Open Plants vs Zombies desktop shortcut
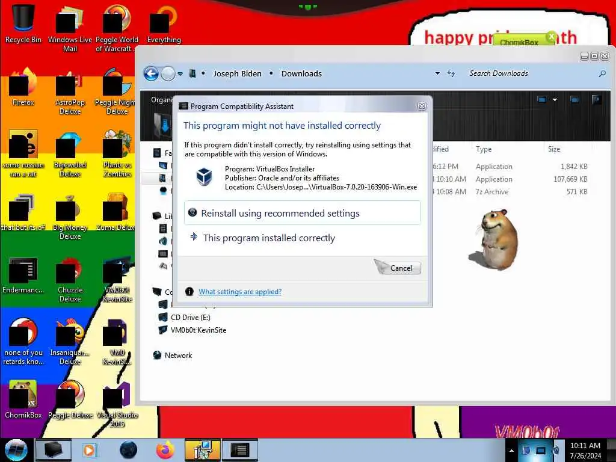This screenshot has width=616, height=462. pyautogui.click(x=117, y=154)
